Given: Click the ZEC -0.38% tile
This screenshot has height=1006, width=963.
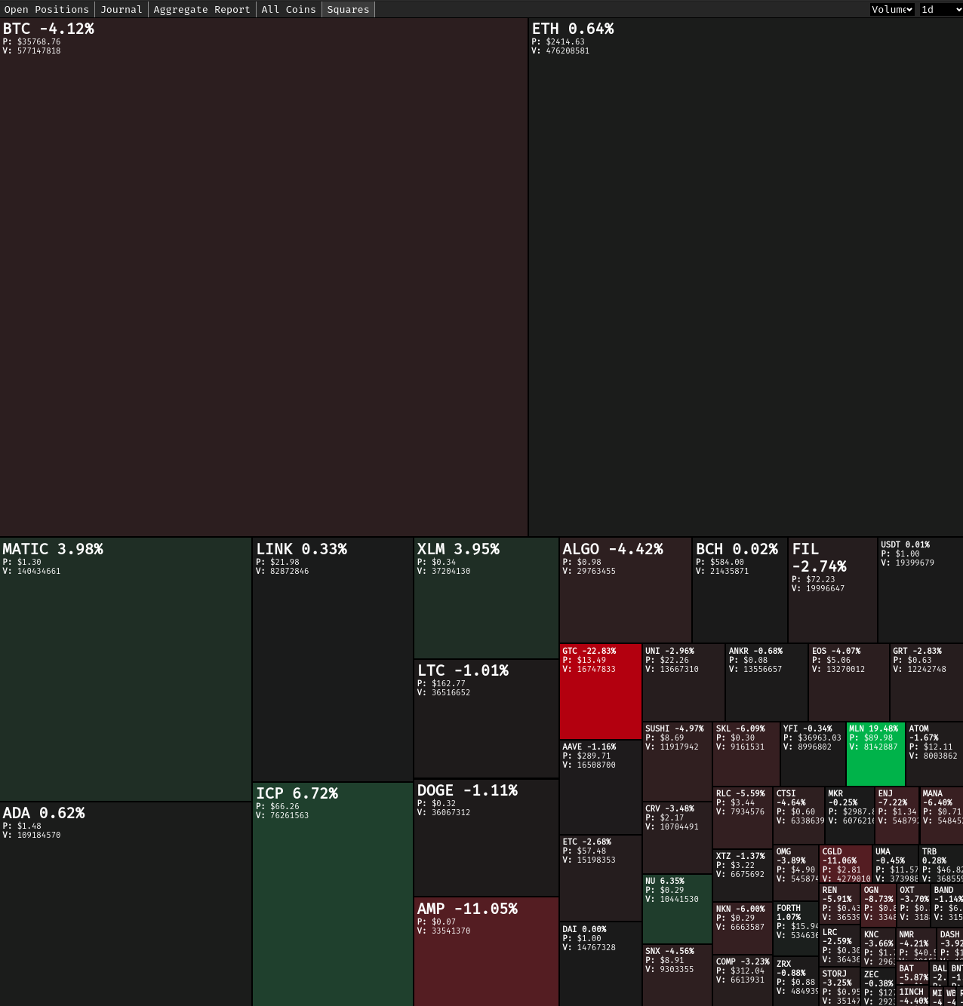Looking at the screenshot, I should [878, 988].
